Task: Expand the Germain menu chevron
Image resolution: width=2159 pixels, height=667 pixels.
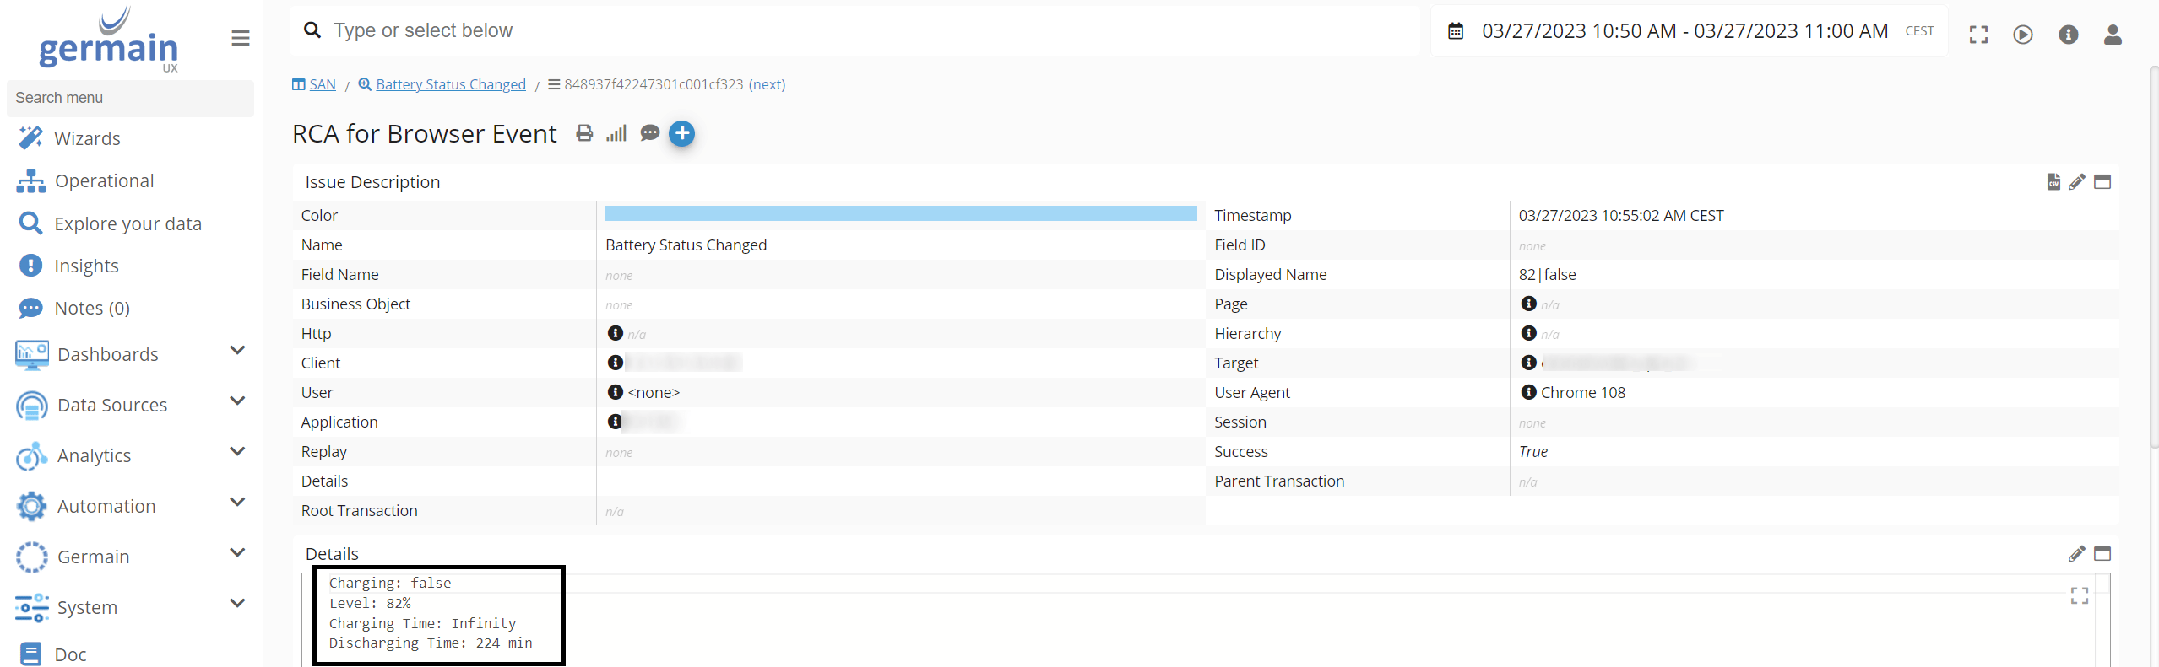Action: 238,552
